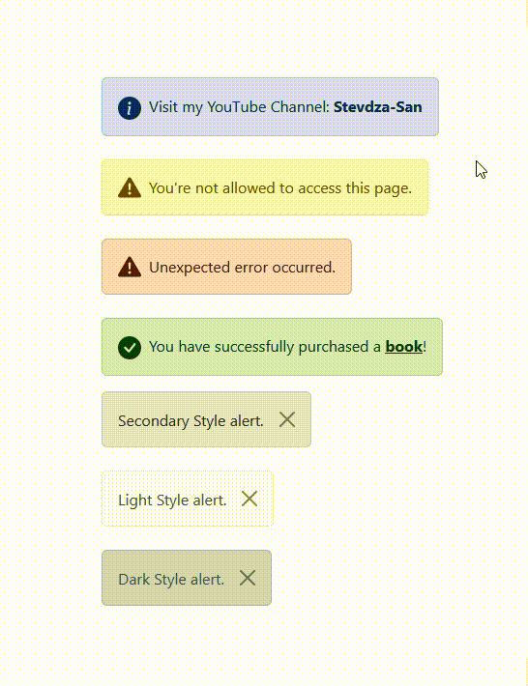Click the not allowed to access message
This screenshot has height=686, width=528.
click(280, 188)
